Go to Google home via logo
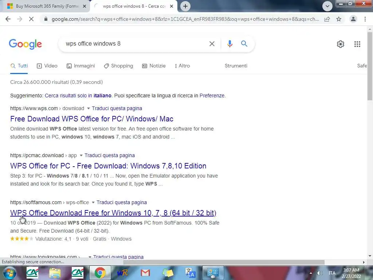 tap(25, 44)
